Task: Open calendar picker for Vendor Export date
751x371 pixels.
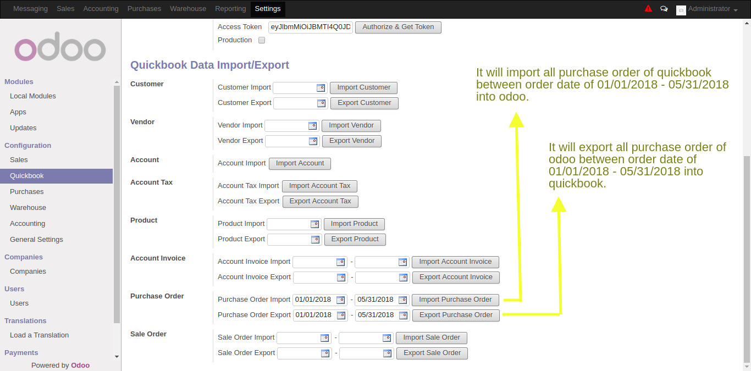Action: 313,141
